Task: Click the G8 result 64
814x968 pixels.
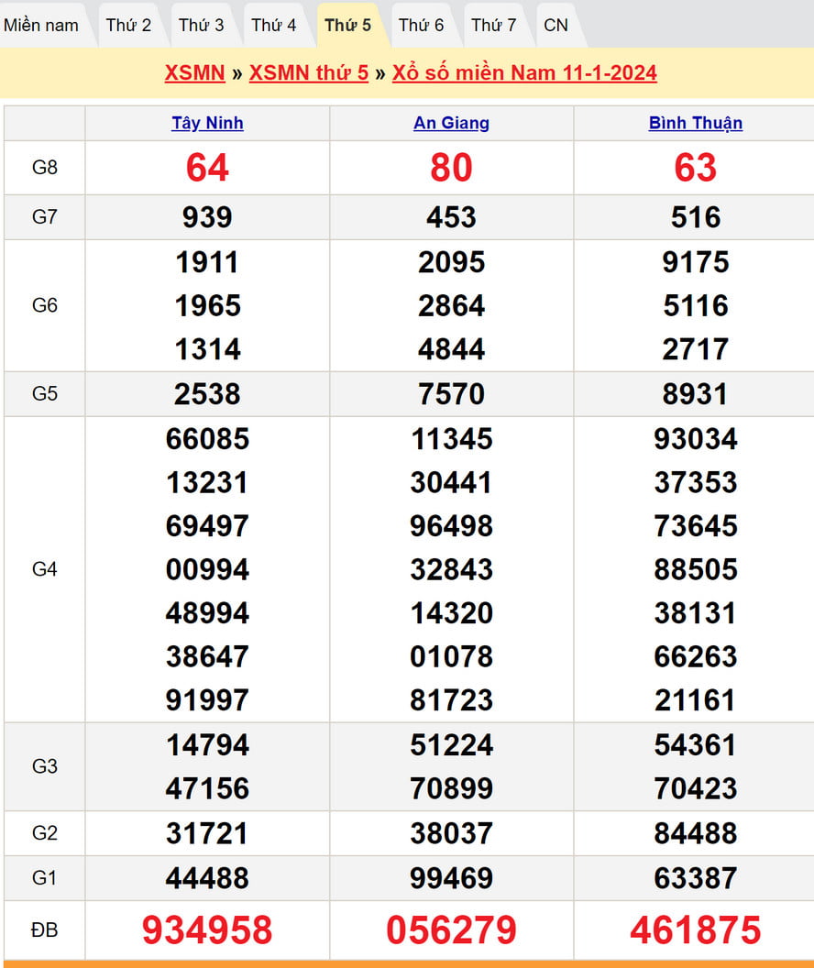Action: click(207, 168)
